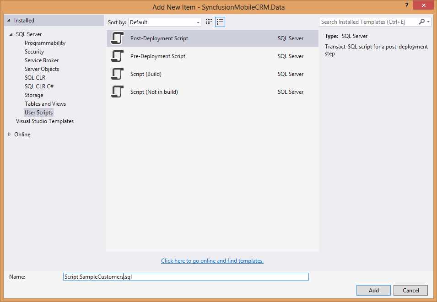The height and width of the screenshot is (302, 437).
Task: Select the SQL Server tree label
Action: pos(29,34)
